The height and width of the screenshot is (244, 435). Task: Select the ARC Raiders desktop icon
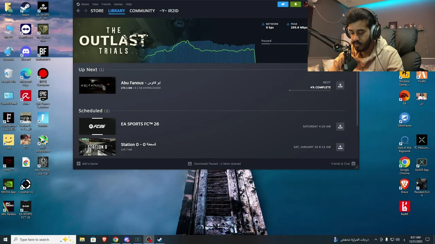click(8, 208)
